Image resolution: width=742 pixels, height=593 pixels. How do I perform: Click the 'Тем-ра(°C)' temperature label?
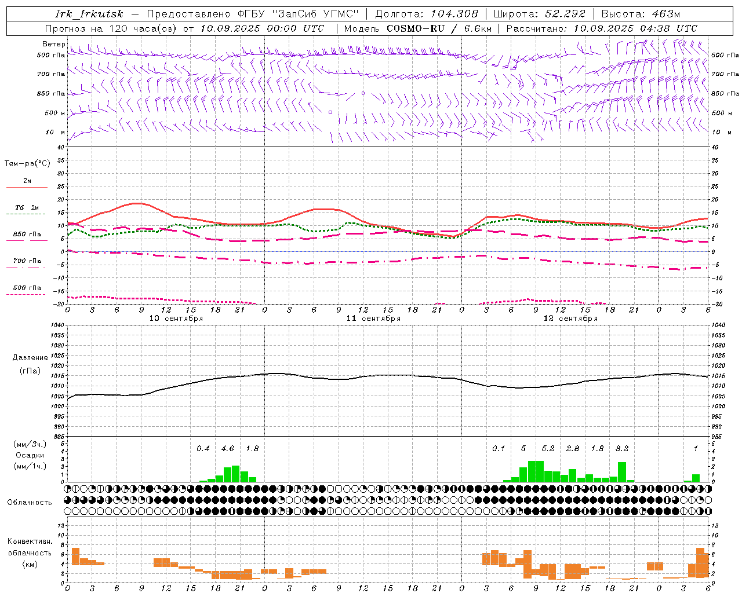pyautogui.click(x=27, y=164)
